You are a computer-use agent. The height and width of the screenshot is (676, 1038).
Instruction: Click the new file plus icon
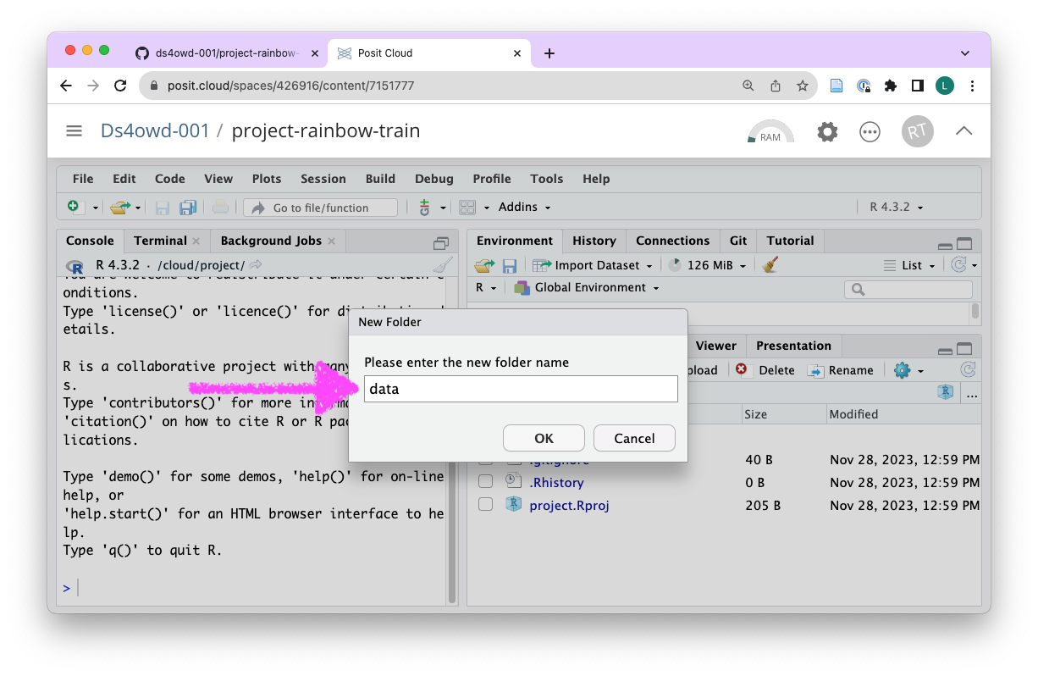[74, 208]
